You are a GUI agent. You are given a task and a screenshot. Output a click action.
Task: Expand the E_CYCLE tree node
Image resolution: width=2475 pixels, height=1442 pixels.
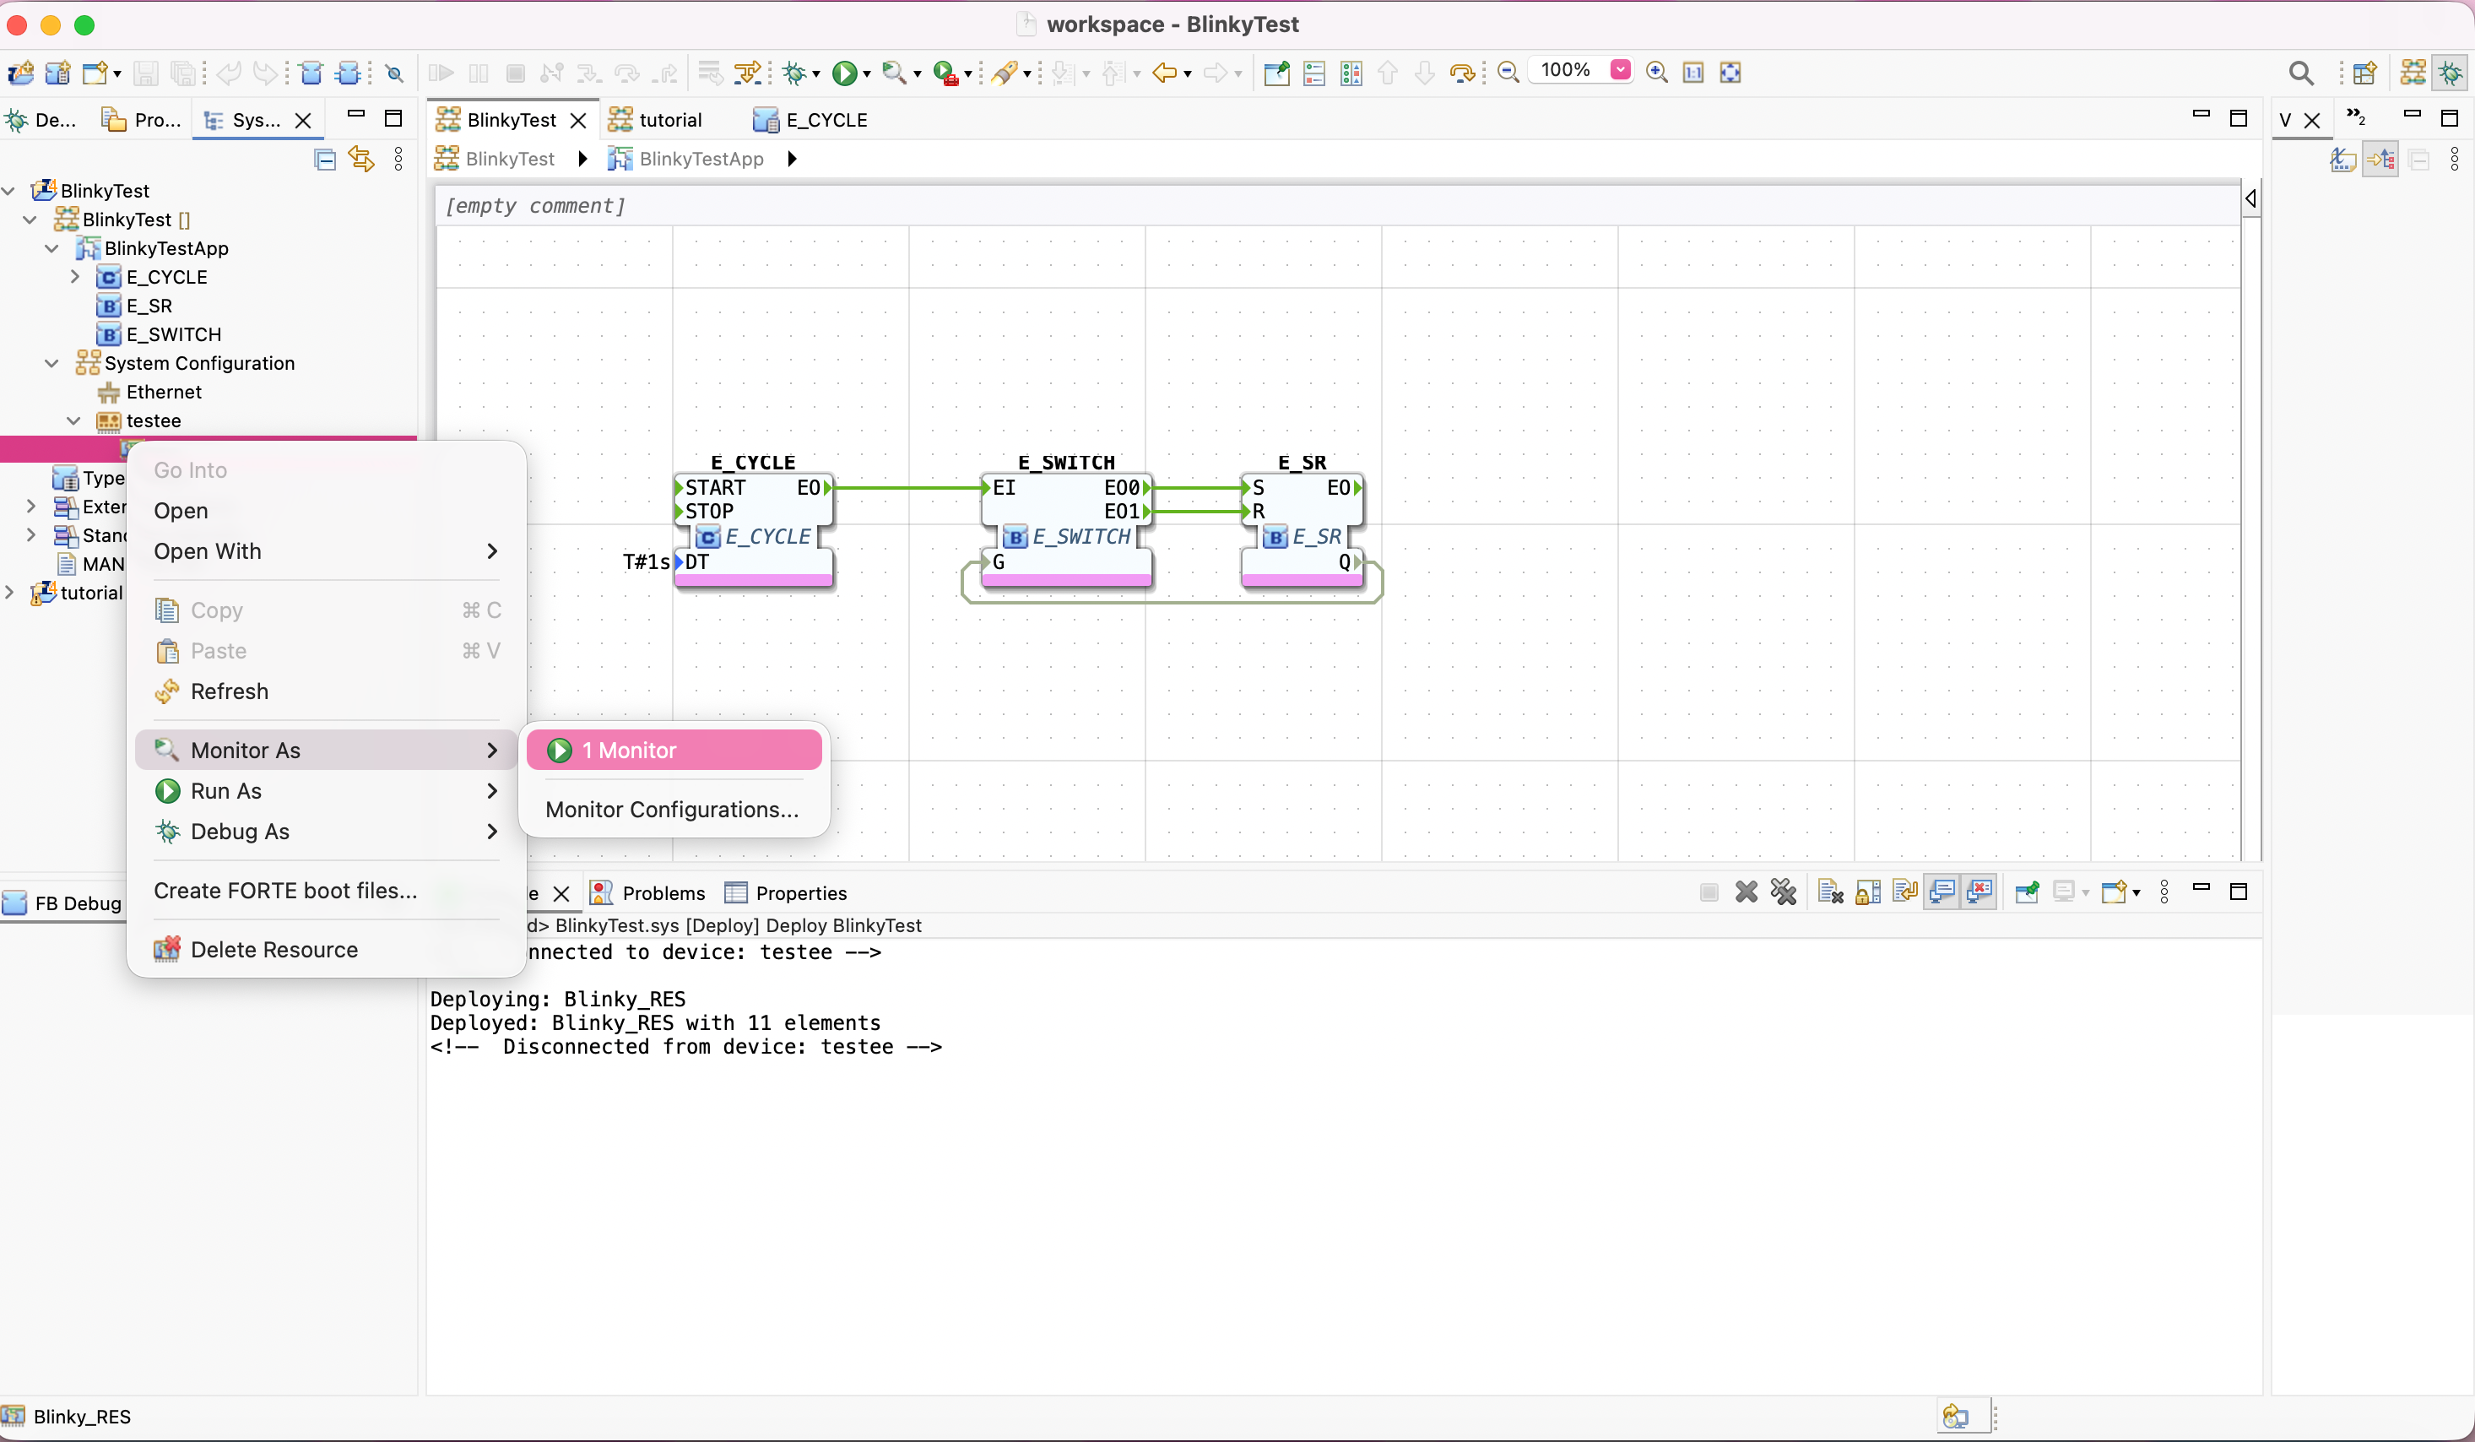[74, 277]
